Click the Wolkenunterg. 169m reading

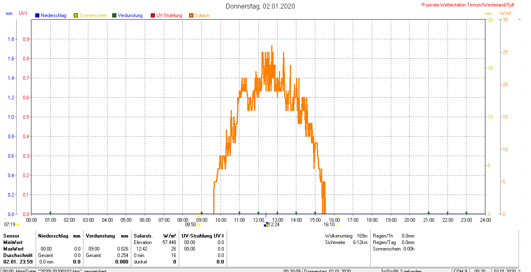[346, 236]
